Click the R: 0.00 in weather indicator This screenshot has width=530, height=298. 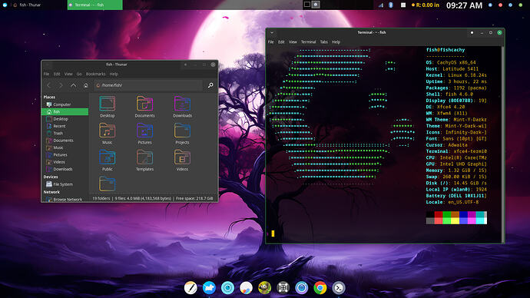(x=425, y=5)
